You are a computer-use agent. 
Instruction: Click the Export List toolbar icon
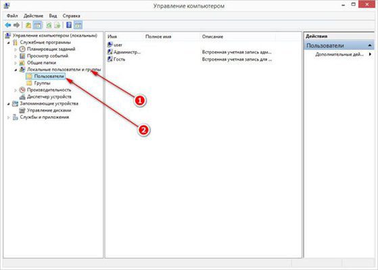(57, 25)
